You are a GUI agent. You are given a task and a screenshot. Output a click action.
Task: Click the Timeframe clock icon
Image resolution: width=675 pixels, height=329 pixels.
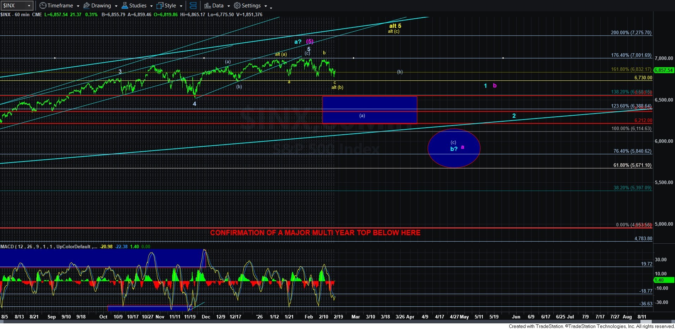click(x=43, y=6)
